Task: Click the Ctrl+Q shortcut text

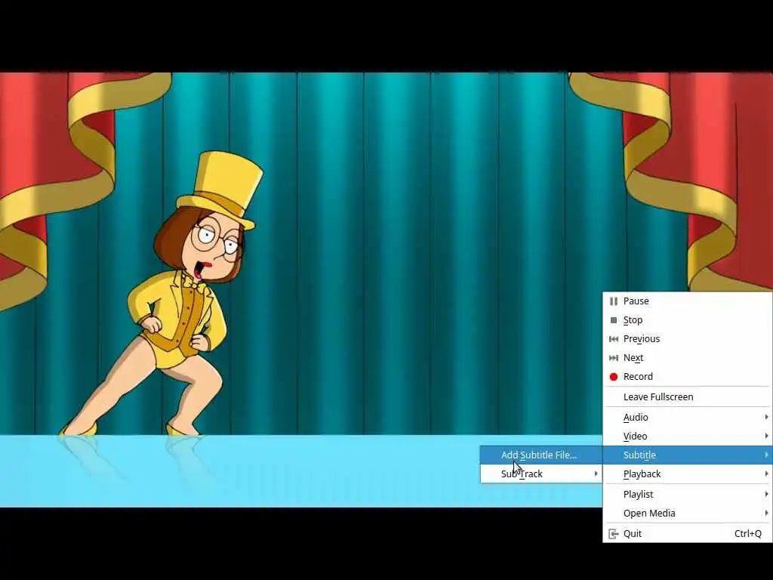Action: 748,534
